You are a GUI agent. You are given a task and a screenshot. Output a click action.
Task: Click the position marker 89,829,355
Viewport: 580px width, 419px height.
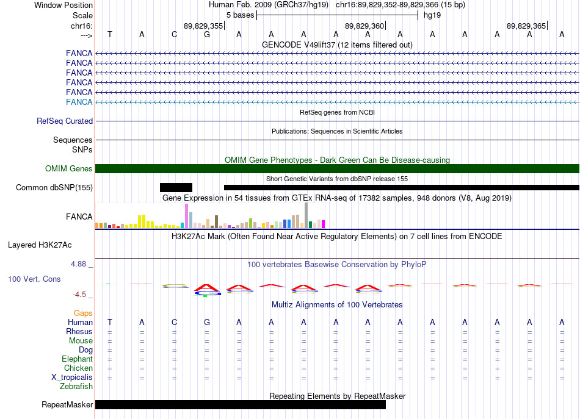point(203,26)
